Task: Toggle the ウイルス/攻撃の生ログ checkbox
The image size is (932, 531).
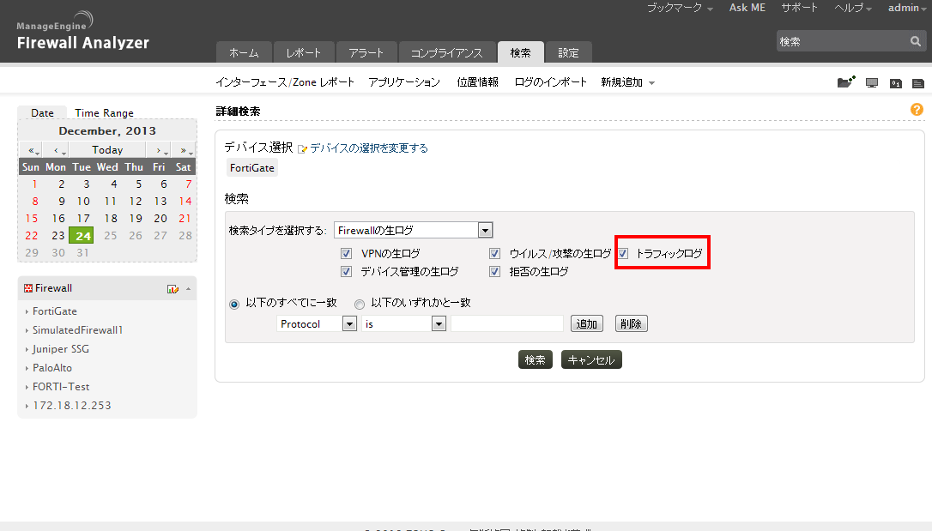Action: (494, 254)
